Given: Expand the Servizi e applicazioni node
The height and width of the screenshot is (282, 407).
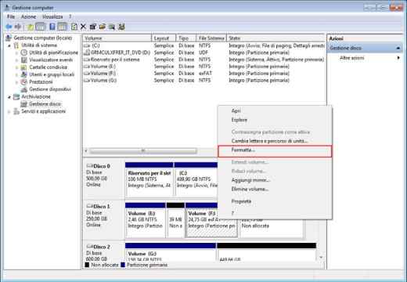Looking at the screenshot, I should click(9, 112).
